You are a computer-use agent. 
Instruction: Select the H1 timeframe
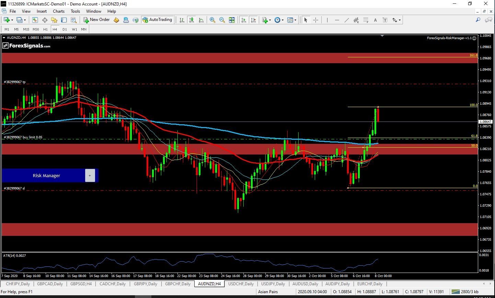pos(45,29)
